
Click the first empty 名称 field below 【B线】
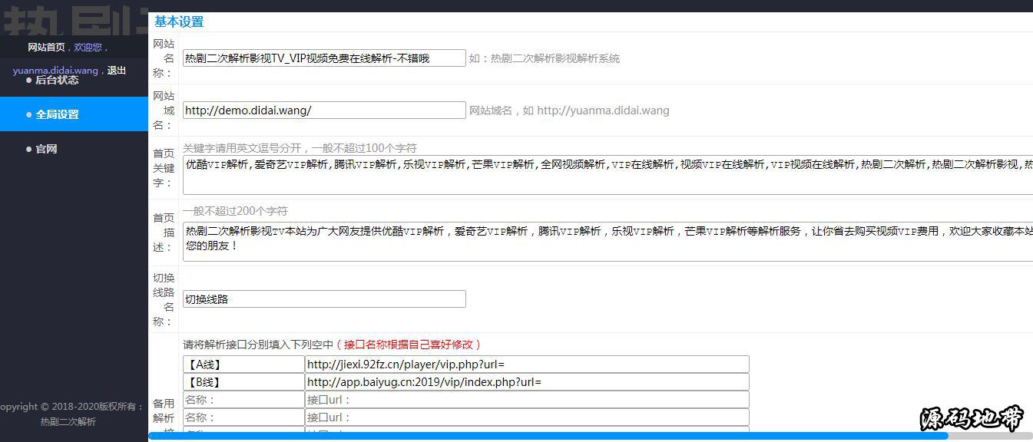pos(243,400)
